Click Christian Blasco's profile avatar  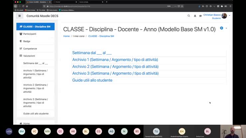tap(224, 16)
